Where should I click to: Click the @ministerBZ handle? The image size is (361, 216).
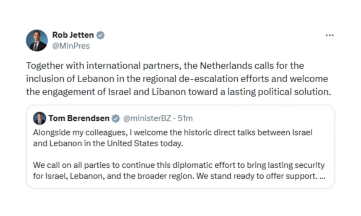[x=147, y=118]
